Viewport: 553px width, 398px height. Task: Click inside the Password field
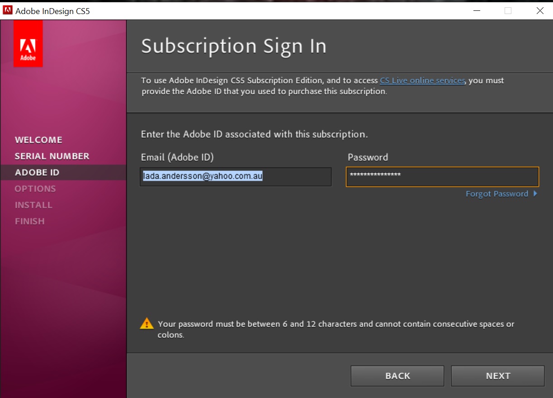tap(442, 177)
